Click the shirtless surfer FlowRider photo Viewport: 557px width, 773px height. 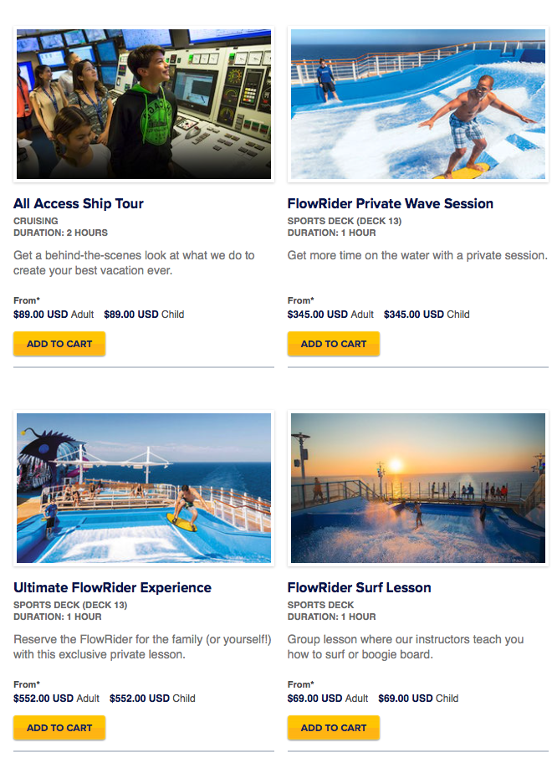(x=418, y=104)
